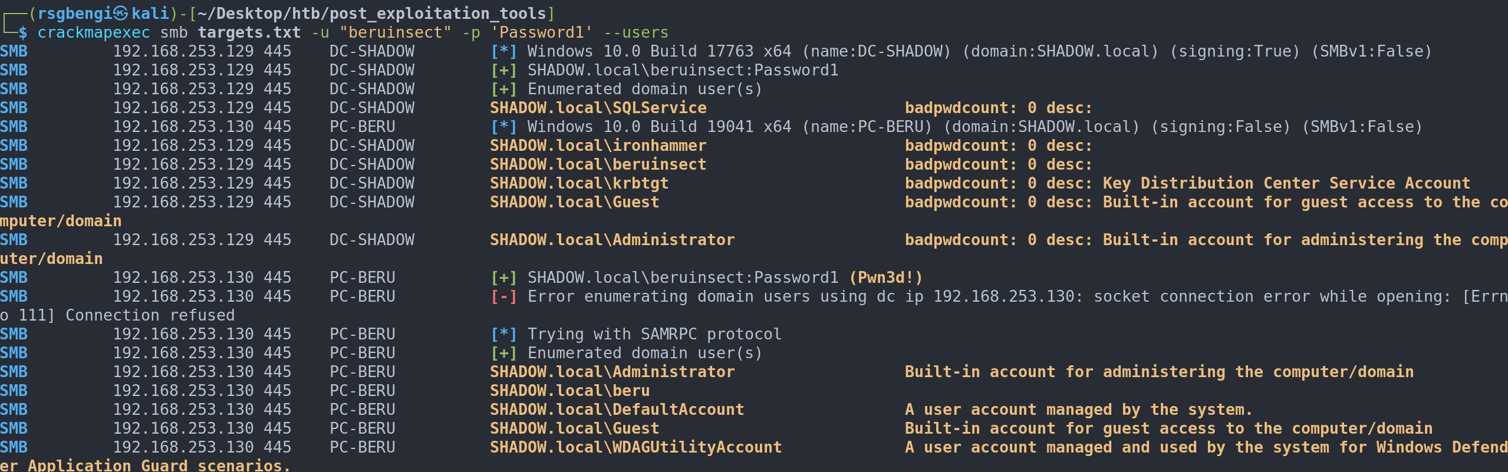Select the SHADOW.local\SQLService user entry
This screenshot has width=1508, height=472.
598,108
